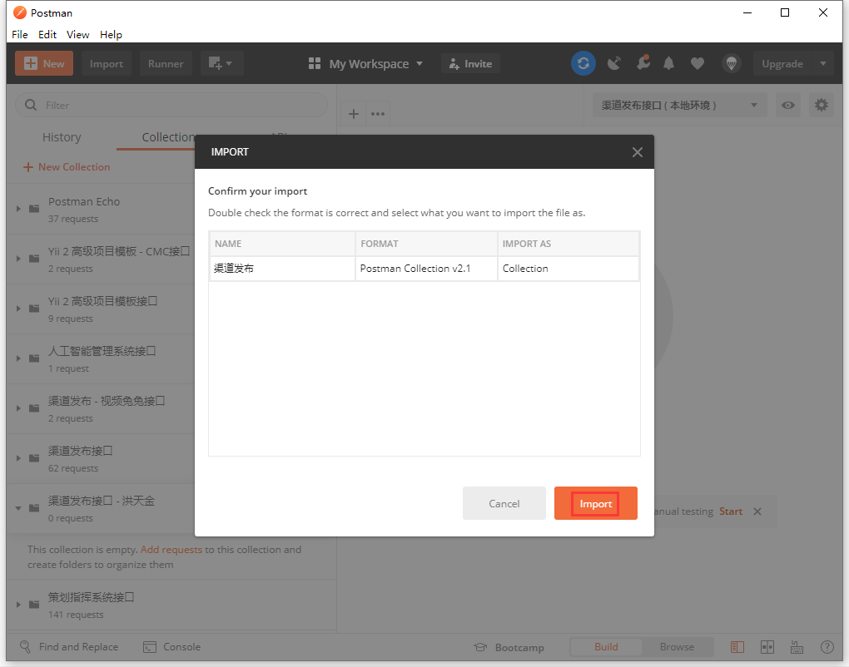Viewport: 849px width, 667px height.
Task: Switch to the History tab
Action: [x=62, y=137]
